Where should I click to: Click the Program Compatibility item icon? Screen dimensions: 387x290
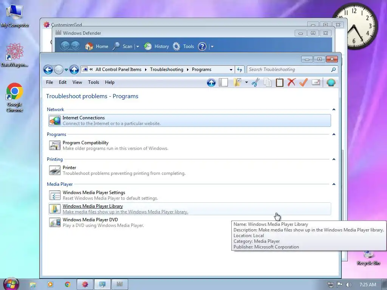tap(55, 145)
